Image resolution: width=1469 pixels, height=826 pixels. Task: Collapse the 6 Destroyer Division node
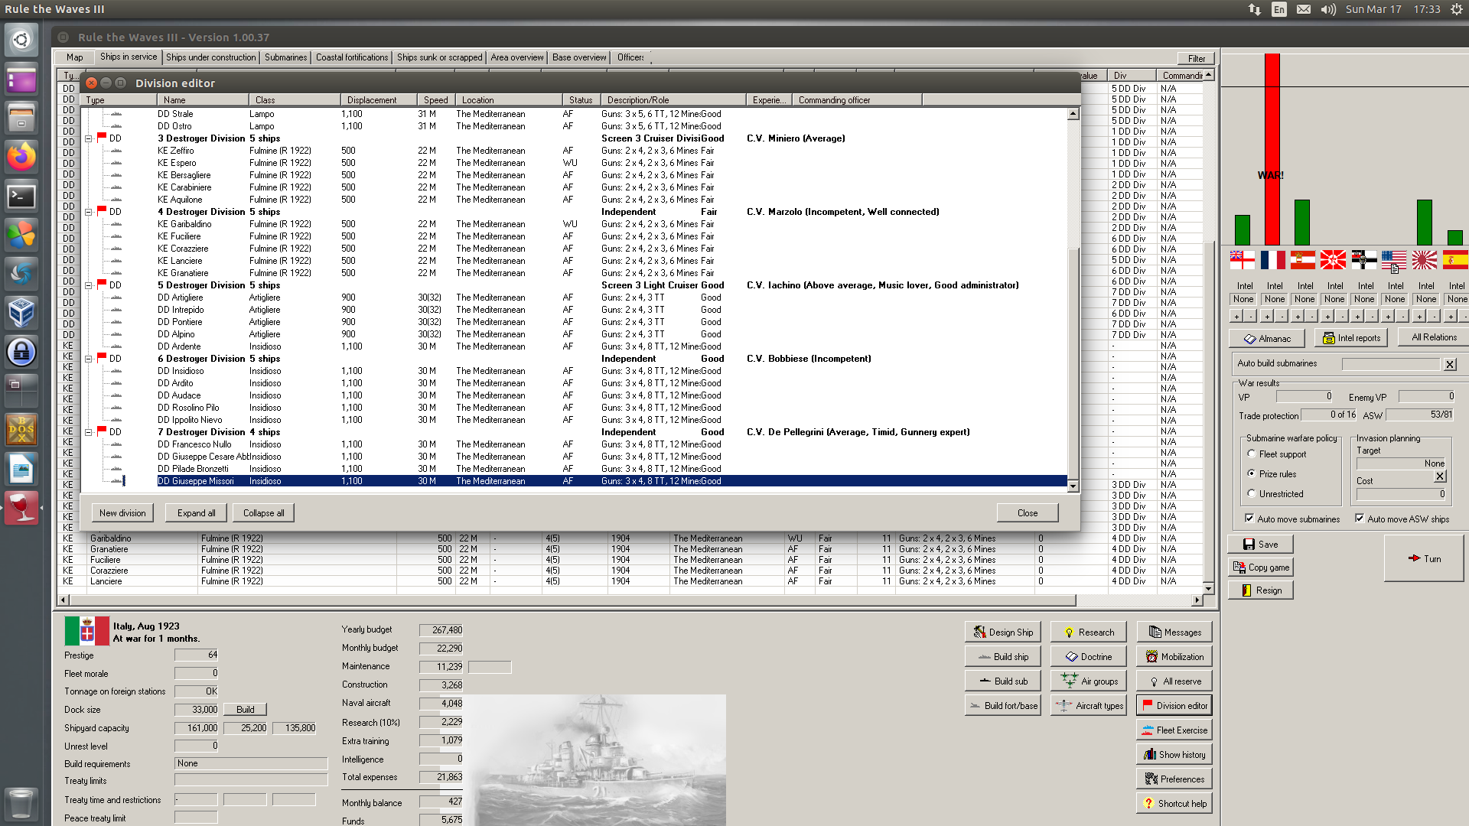click(89, 359)
